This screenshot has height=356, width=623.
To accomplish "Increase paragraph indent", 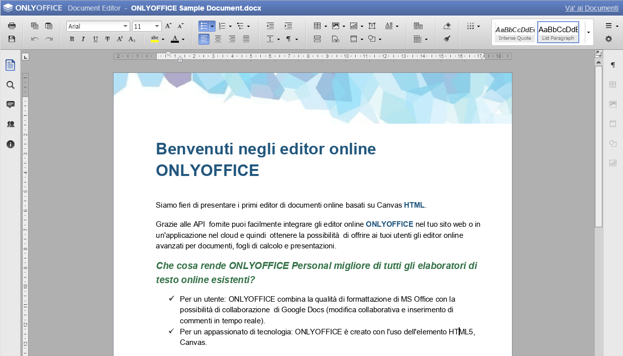I will (x=288, y=26).
